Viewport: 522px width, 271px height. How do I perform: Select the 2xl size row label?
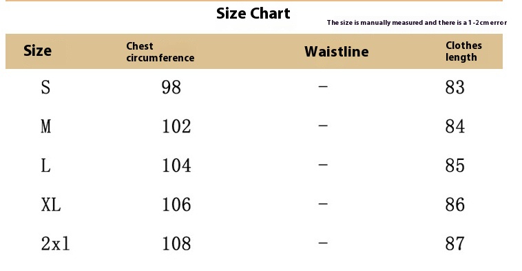56,243
